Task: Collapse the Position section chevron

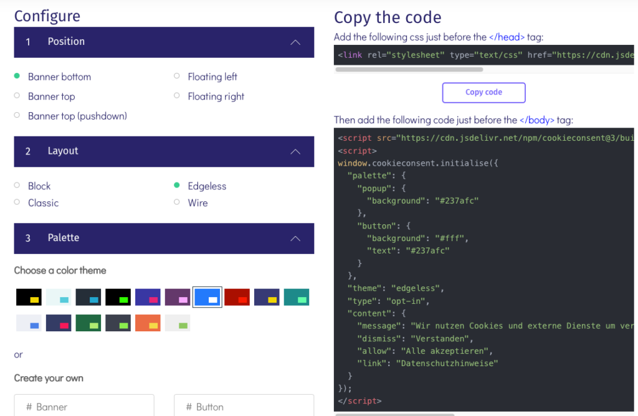Action: 295,42
